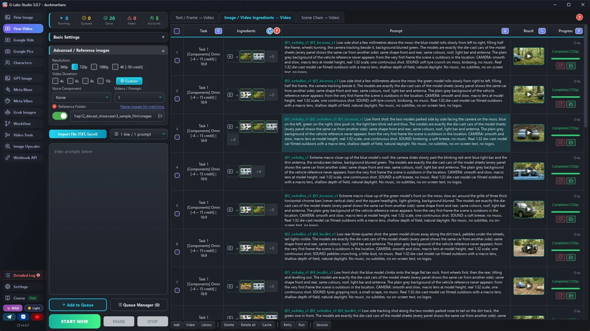
Task: Click the red help icon at top right
Action: (x=579, y=17)
